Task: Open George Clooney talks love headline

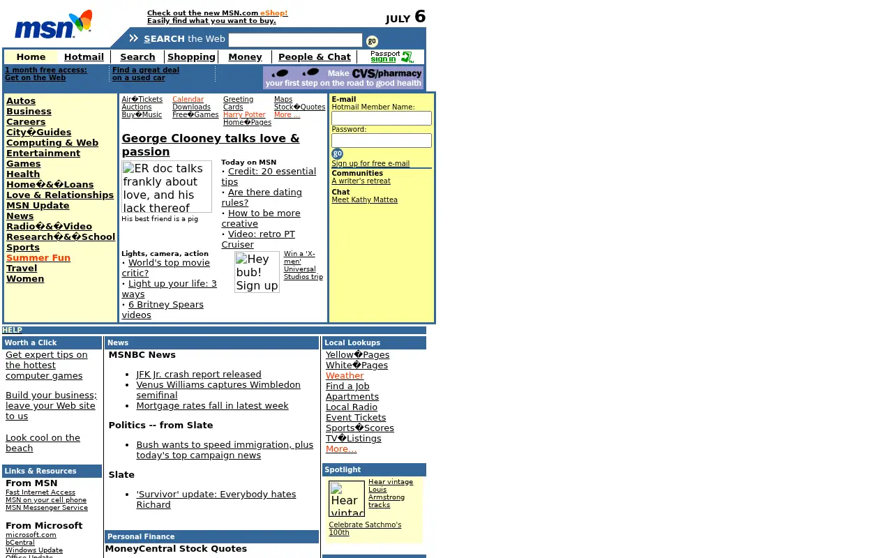Action: 211,145
